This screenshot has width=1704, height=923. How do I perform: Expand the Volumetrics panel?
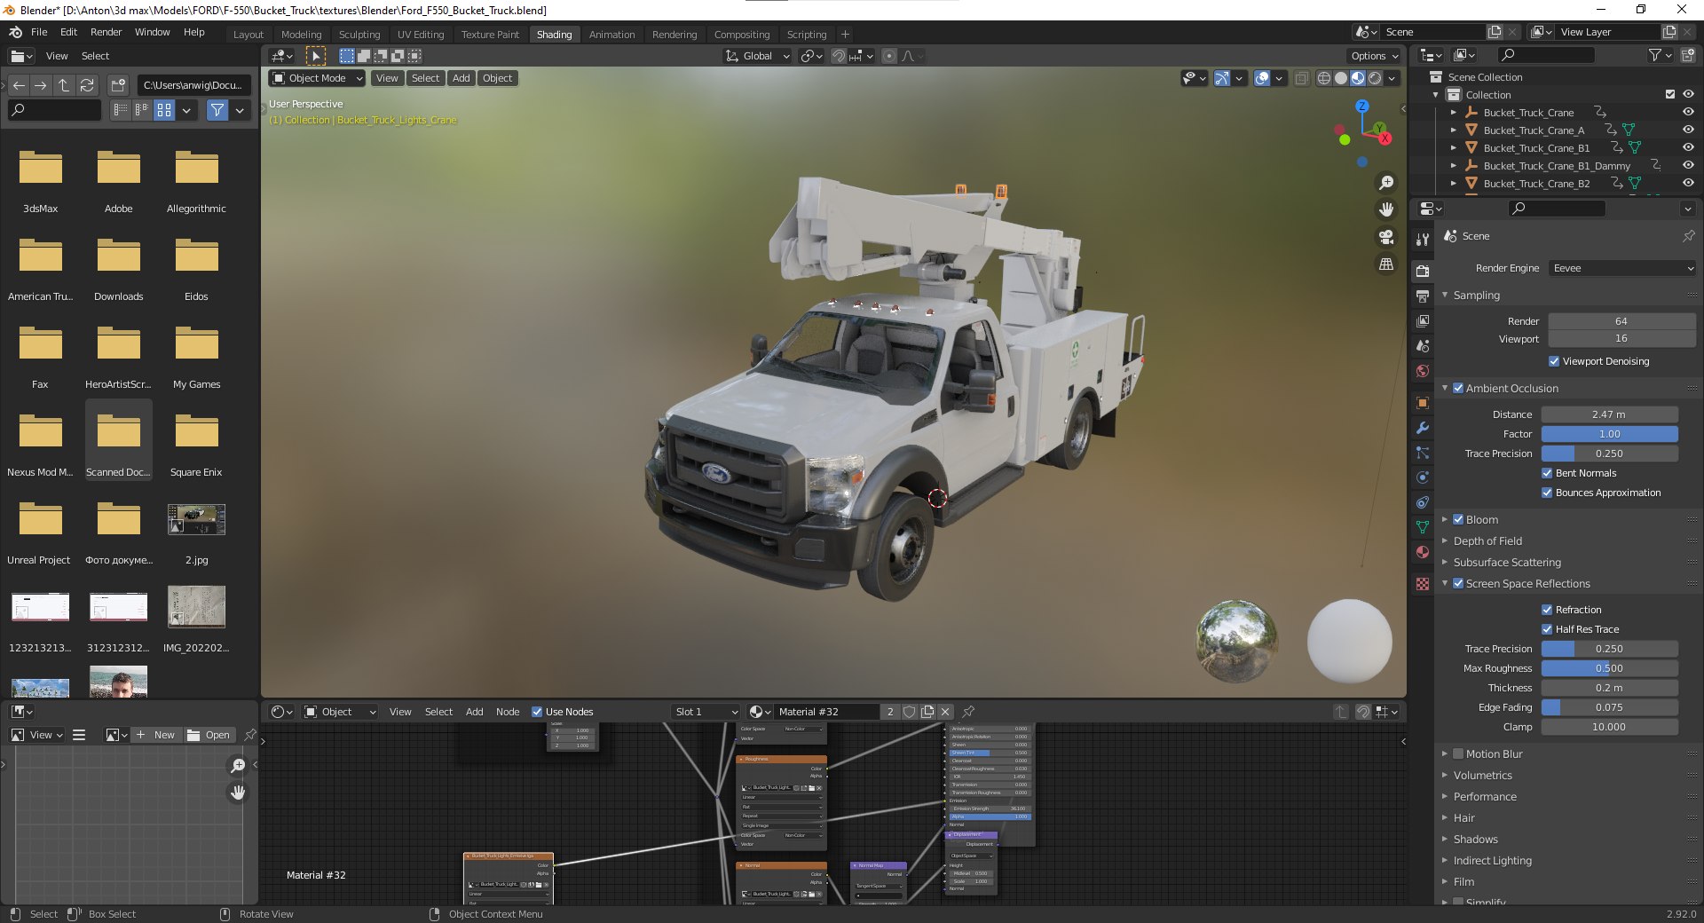pos(1482,775)
